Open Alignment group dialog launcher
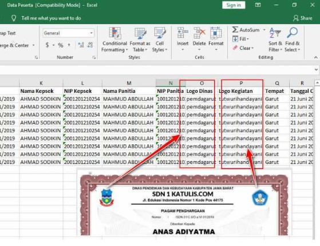The width and height of the screenshot is (320, 246). tap(36, 57)
